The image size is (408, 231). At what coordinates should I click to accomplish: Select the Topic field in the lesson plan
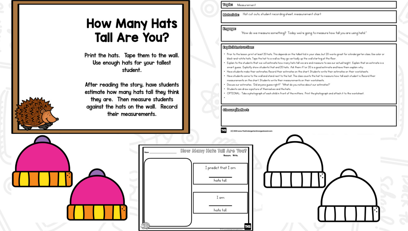coord(309,5)
